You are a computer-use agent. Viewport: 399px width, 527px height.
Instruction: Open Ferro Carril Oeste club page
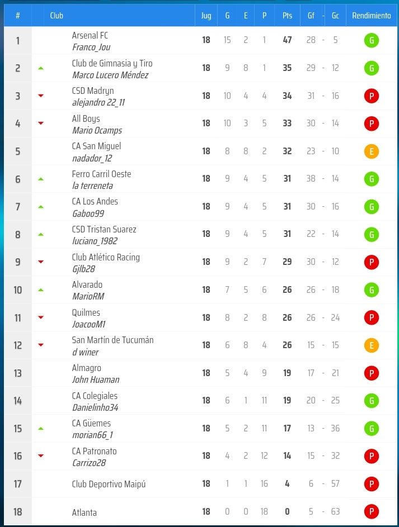click(x=101, y=174)
